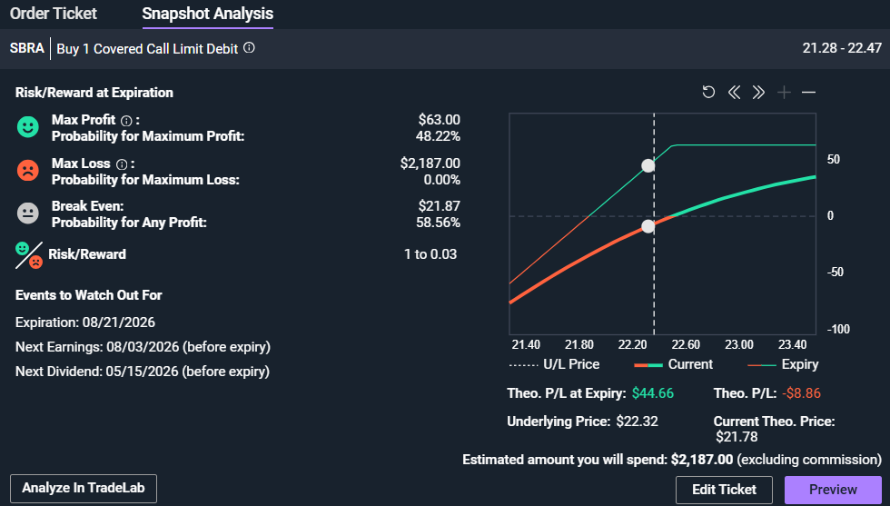
Task: Click Next Earnings: 08/03/2026 line
Action: pyautogui.click(x=143, y=347)
